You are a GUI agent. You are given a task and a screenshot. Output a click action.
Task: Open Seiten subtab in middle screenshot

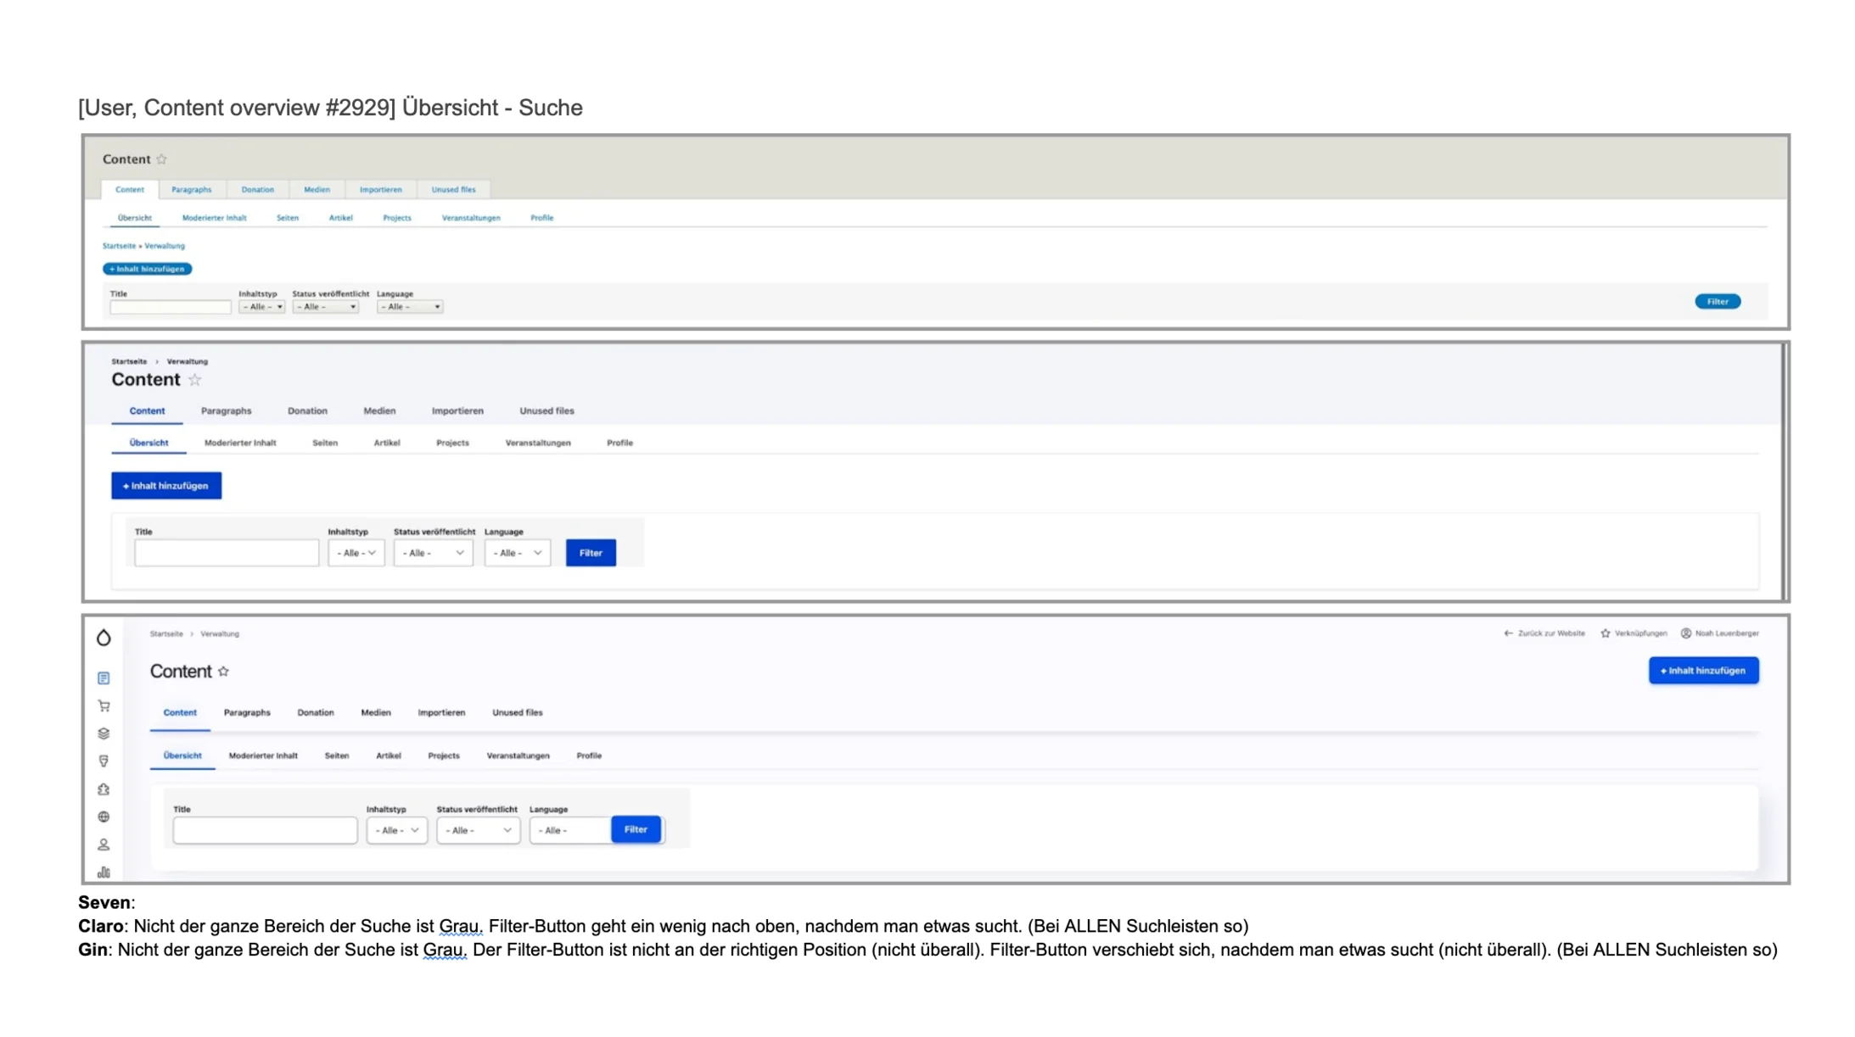[325, 443]
